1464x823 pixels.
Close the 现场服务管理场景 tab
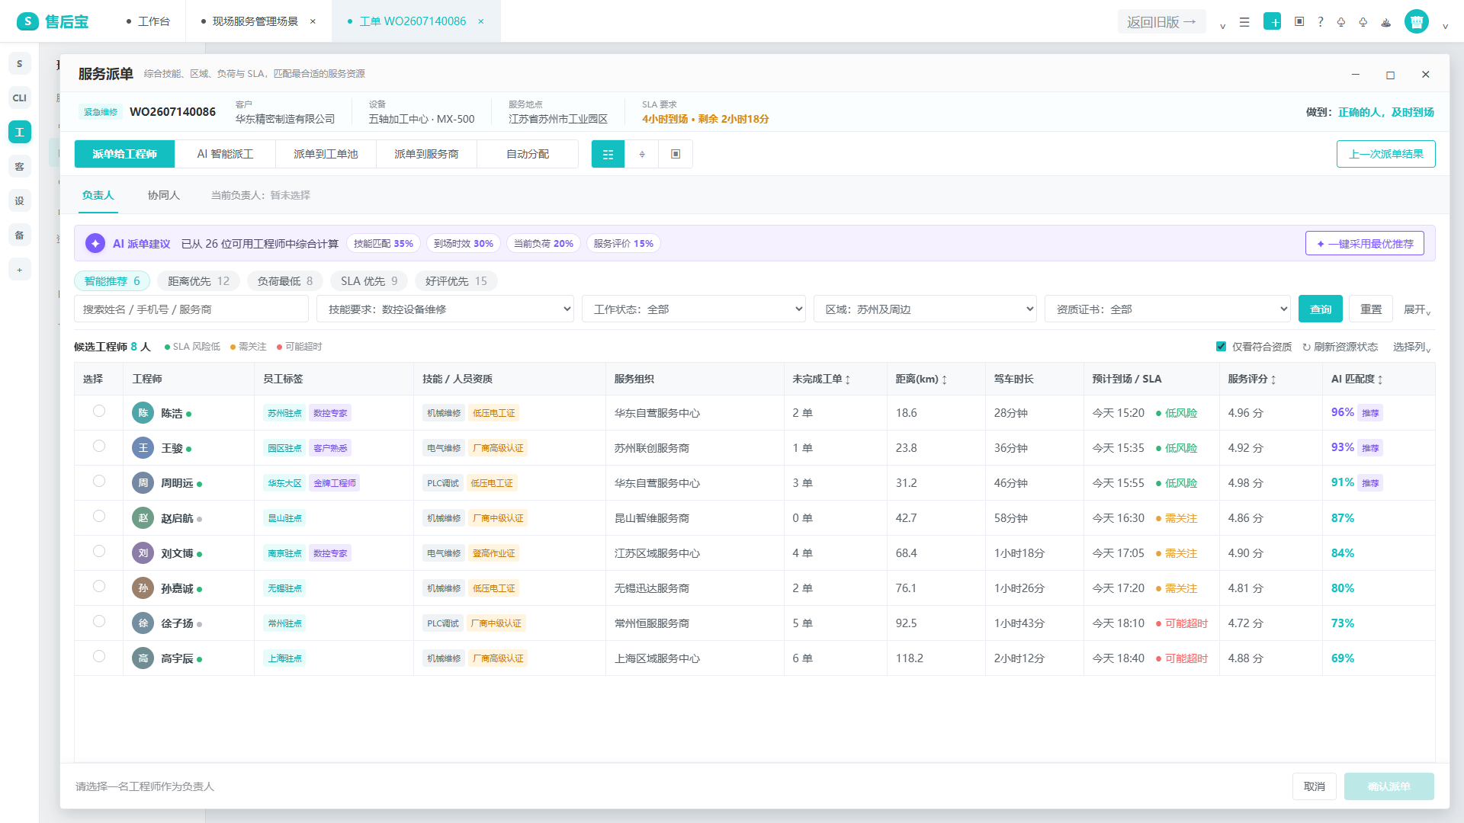(x=313, y=21)
